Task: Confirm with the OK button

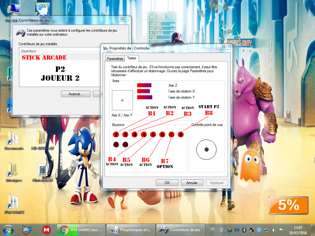Action: pos(167,183)
